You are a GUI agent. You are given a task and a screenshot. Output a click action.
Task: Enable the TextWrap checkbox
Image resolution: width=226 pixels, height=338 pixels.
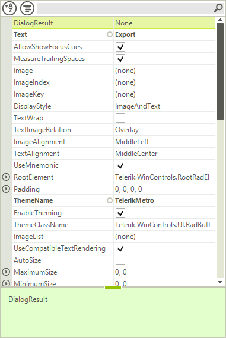pyautogui.click(x=120, y=118)
